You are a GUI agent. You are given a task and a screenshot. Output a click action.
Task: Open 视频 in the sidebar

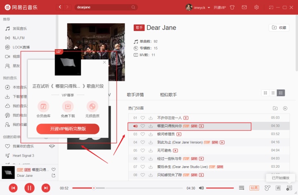[x=12, y=57]
